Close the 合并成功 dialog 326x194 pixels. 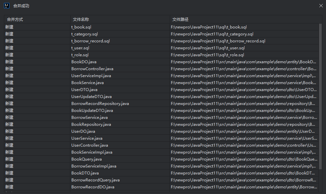(x=321, y=6)
